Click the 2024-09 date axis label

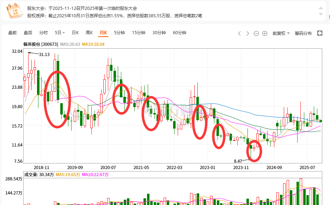274,168
